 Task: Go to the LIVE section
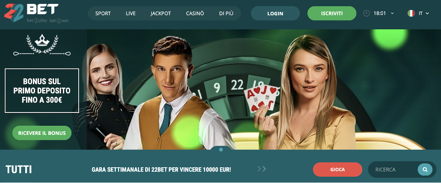[131, 14]
